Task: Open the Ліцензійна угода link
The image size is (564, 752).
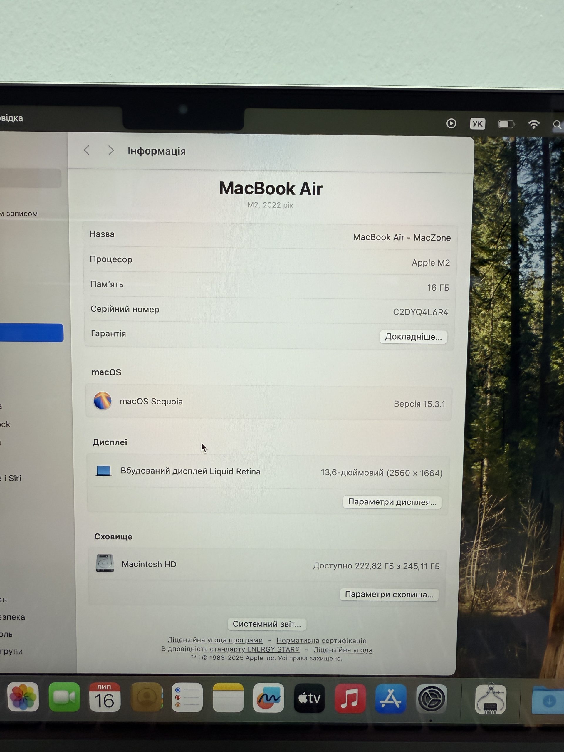Action: point(343,650)
